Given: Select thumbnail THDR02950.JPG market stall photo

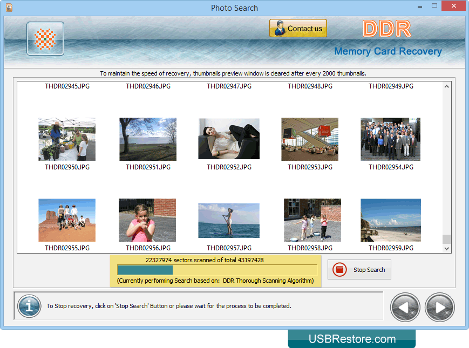Looking at the screenshot, I should tap(67, 139).
